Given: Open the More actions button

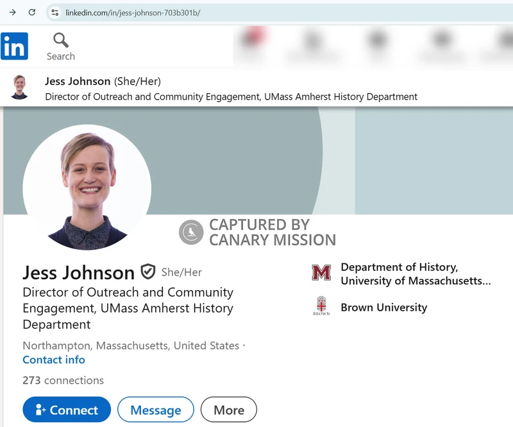Looking at the screenshot, I should click(229, 410).
